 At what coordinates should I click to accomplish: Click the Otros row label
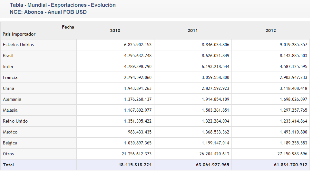click(x=8, y=154)
